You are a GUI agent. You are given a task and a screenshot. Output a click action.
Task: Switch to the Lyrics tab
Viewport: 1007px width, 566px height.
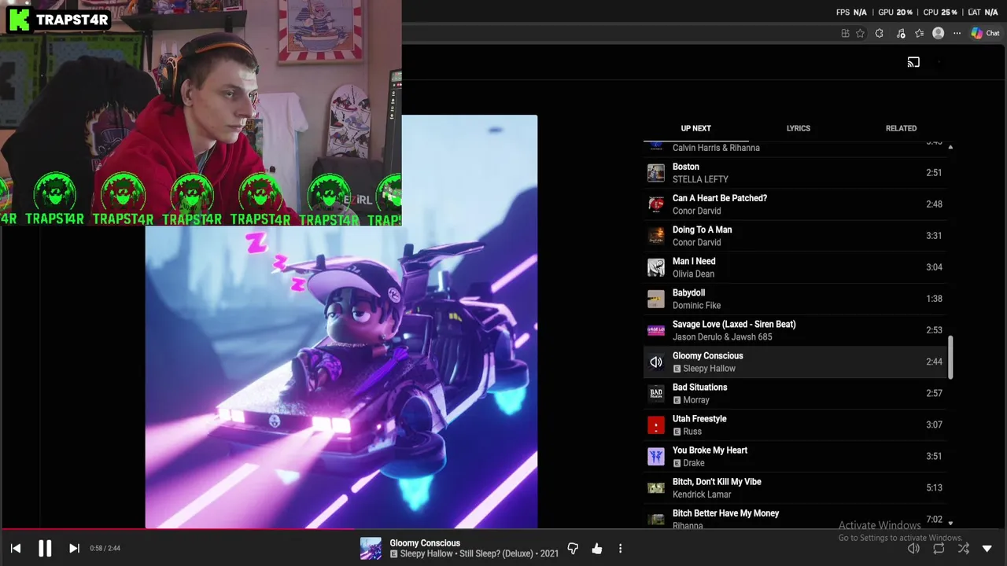(798, 128)
